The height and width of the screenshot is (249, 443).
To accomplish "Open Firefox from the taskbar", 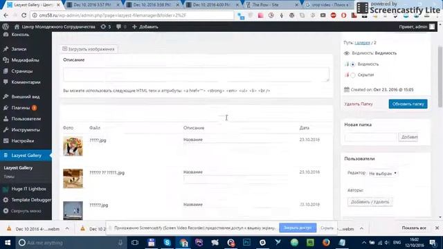I will (326, 243).
